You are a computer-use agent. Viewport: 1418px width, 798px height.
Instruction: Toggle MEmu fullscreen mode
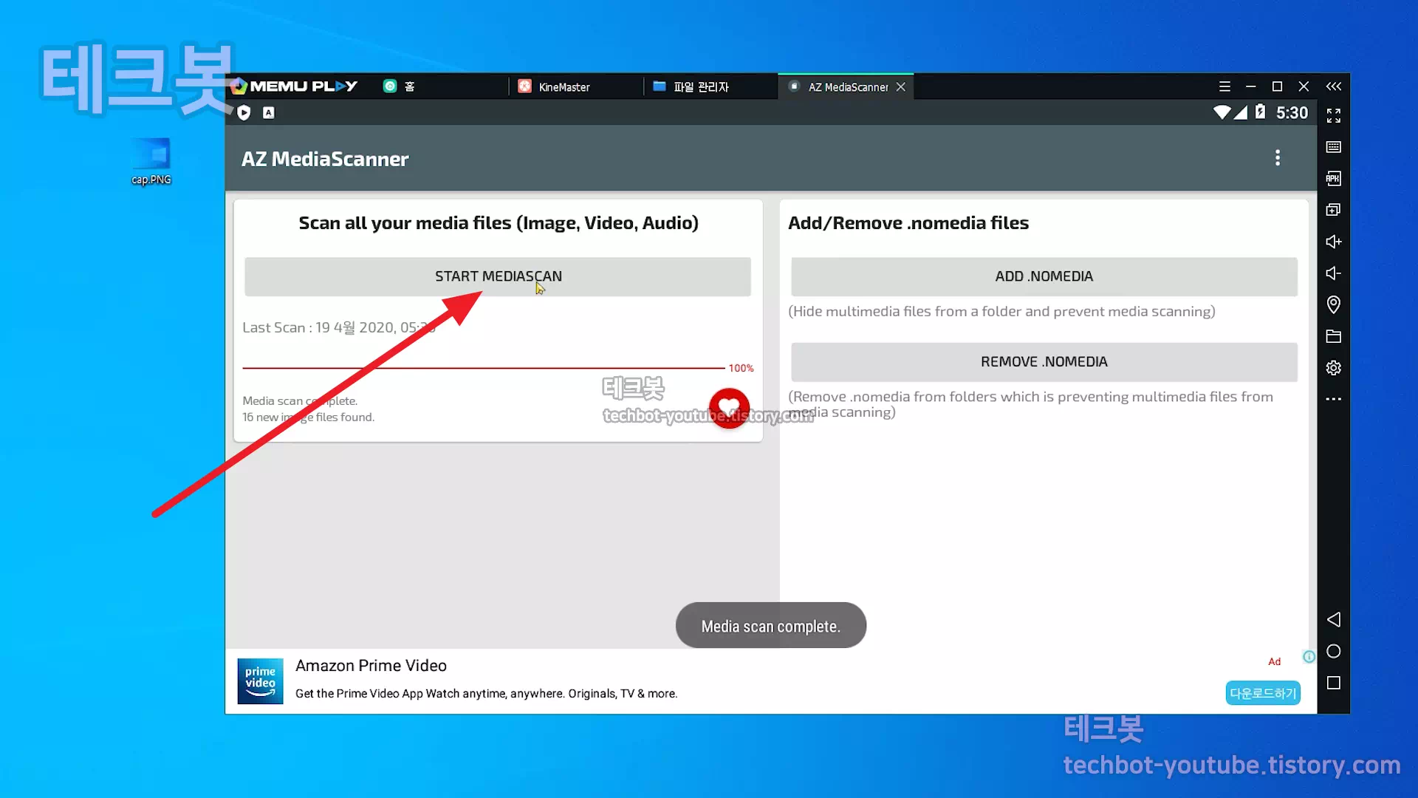[x=1333, y=116]
